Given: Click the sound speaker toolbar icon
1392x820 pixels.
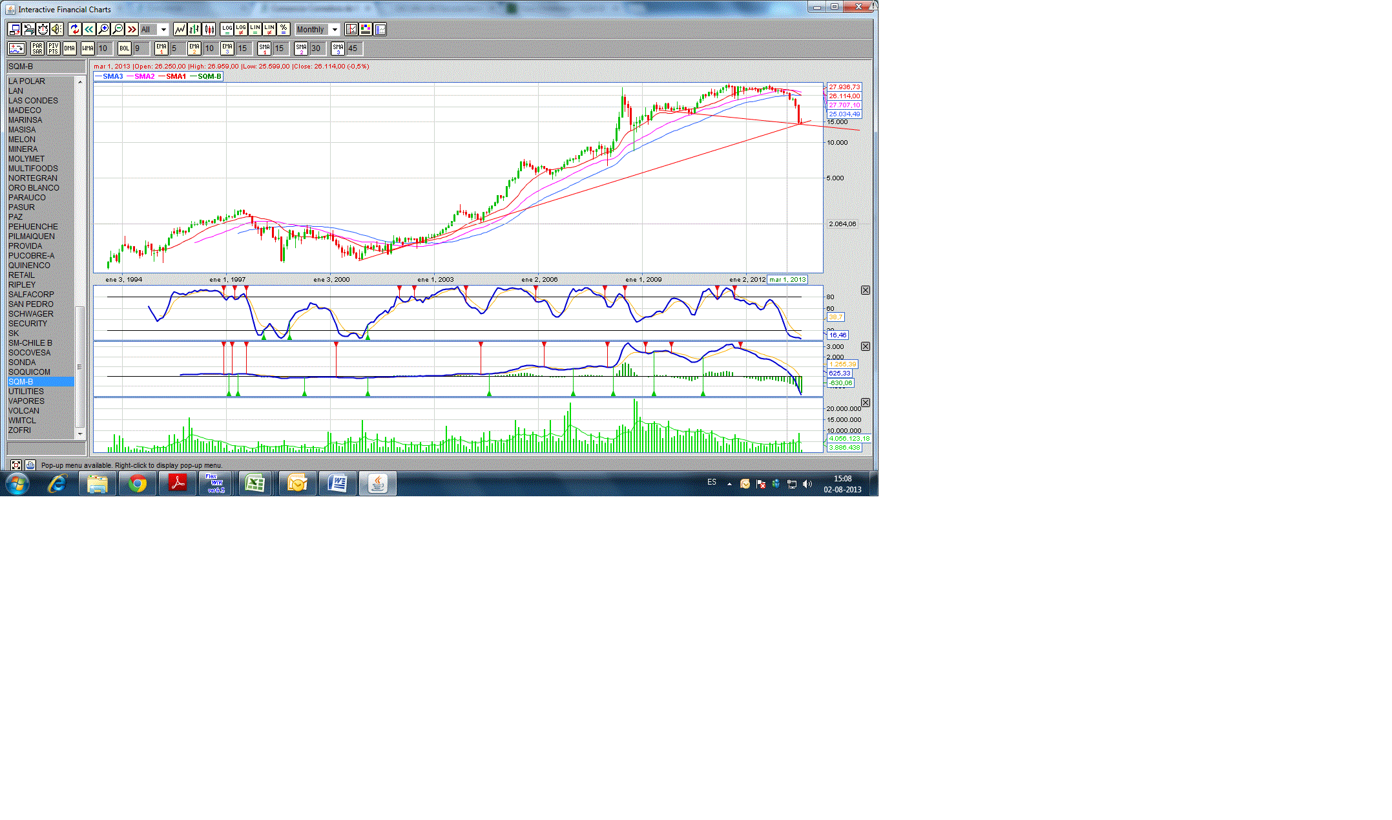Looking at the screenshot, I should click(57, 29).
